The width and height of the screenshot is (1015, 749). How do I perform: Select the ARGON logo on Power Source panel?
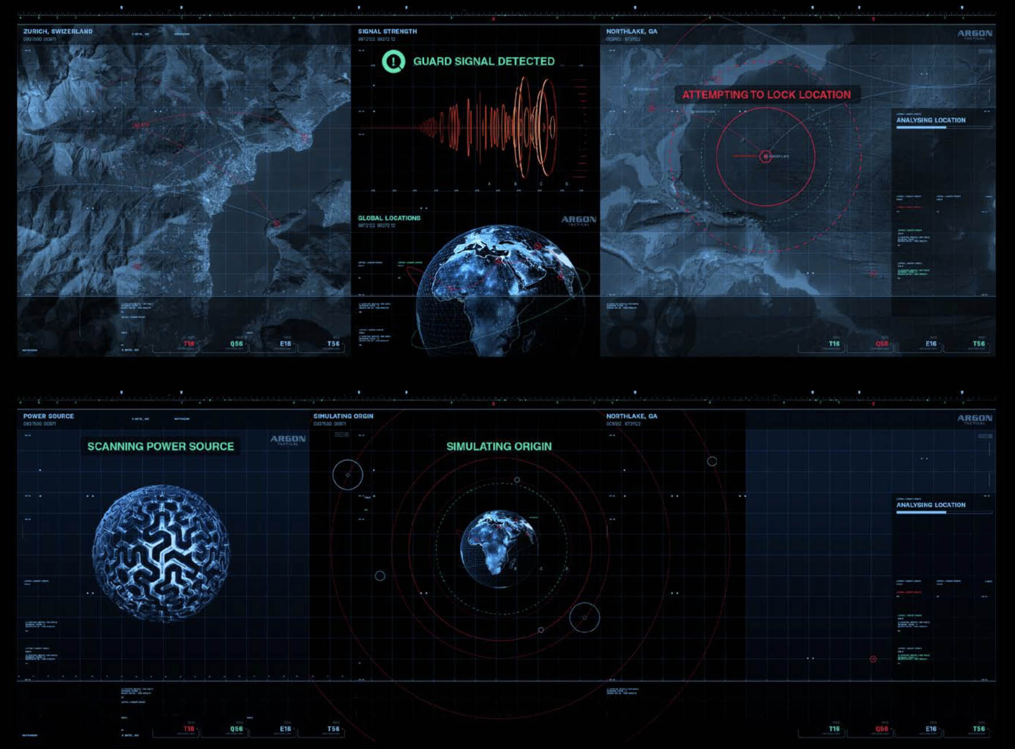289,439
